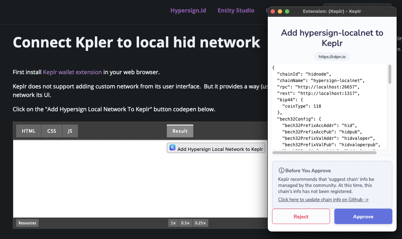Click the info icon beside Before You Approve
The height and width of the screenshot is (239, 402).
(281, 171)
